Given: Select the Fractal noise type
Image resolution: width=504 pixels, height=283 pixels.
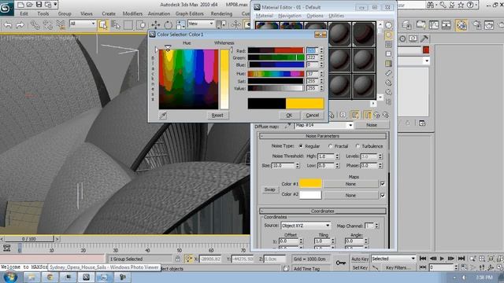Looking at the screenshot, I should click(330, 146).
